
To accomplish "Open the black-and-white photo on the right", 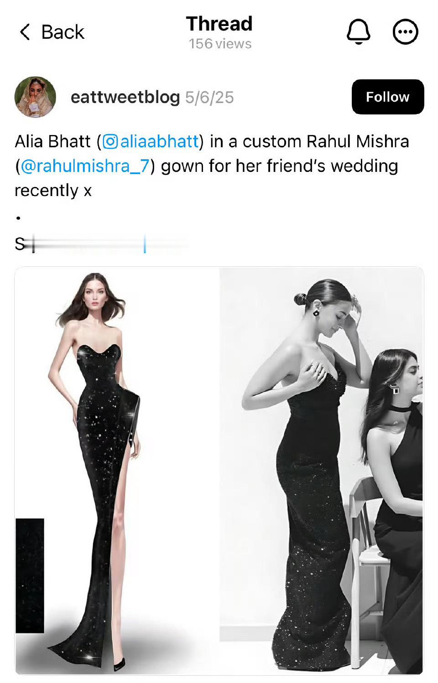I will [x=322, y=471].
